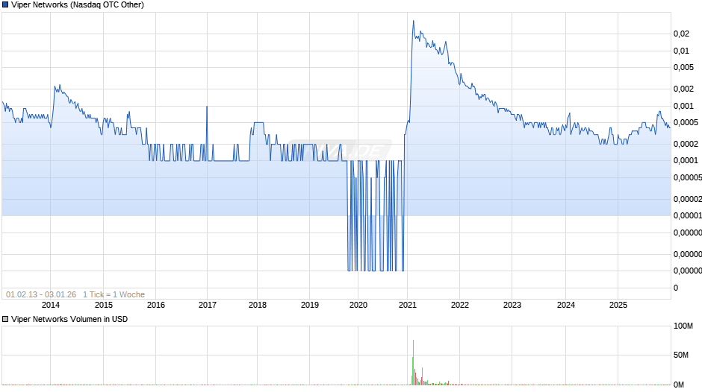Click the 0,0002 price axis label
This screenshot has width=702, height=392.
point(686,144)
